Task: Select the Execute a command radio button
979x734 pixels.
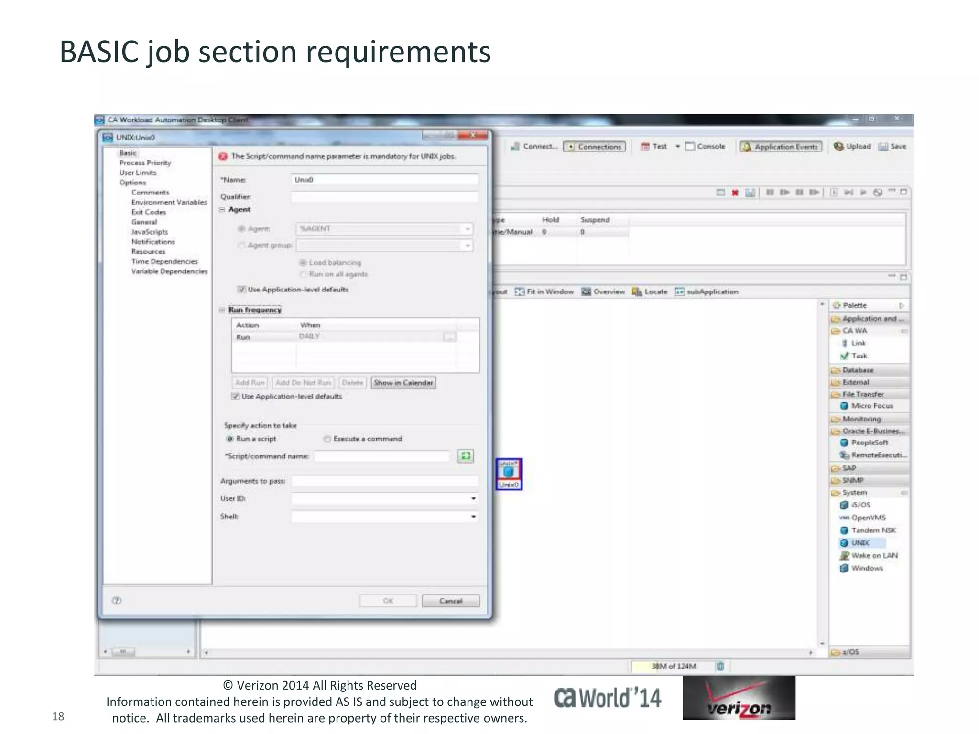Action: coord(327,439)
